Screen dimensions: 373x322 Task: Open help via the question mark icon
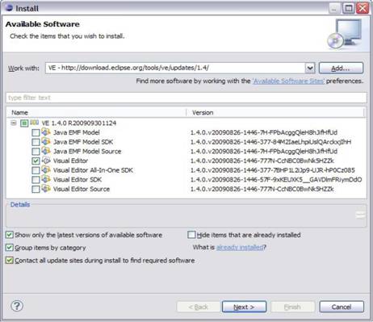[17, 306]
